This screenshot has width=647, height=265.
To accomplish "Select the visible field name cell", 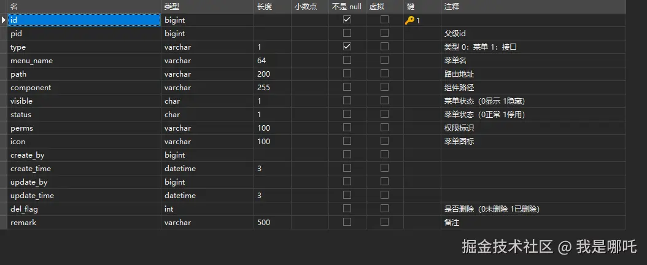I will click(x=84, y=101).
